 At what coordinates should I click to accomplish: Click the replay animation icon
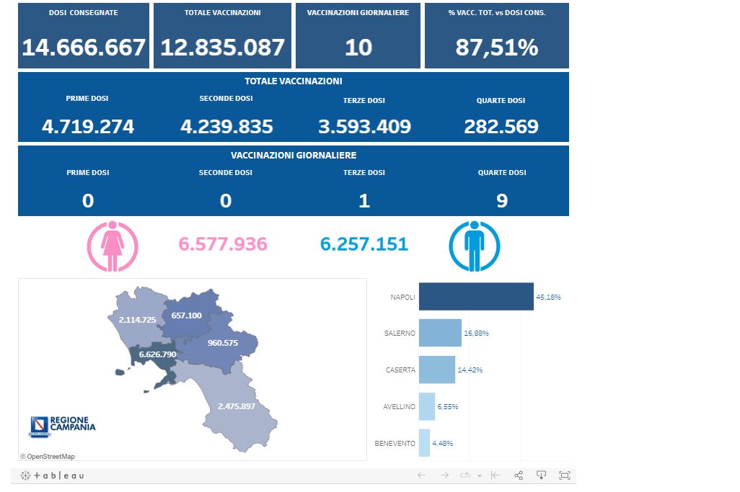click(x=465, y=475)
